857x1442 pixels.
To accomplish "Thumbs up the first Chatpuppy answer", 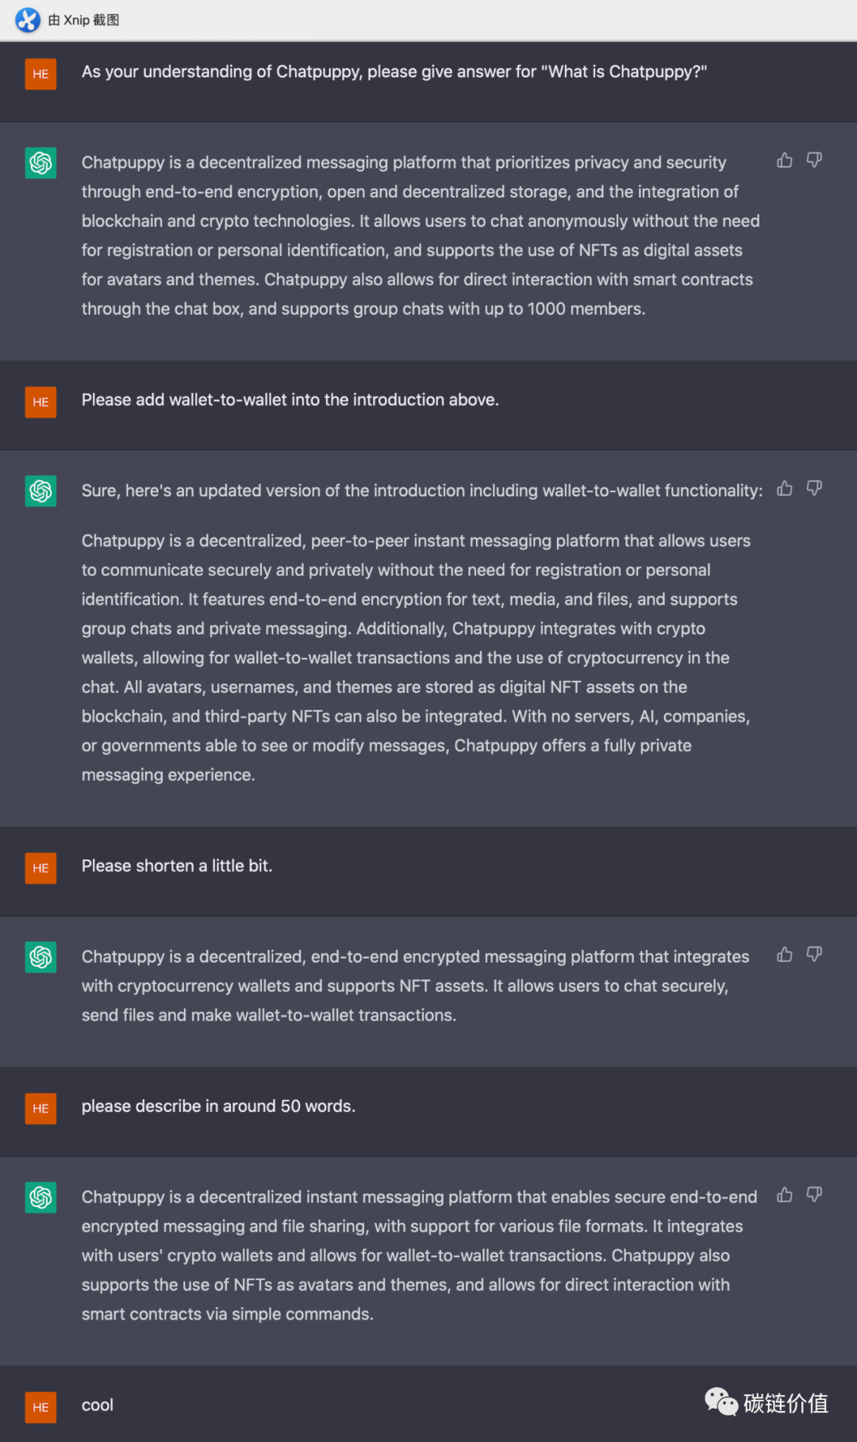I will 785,160.
